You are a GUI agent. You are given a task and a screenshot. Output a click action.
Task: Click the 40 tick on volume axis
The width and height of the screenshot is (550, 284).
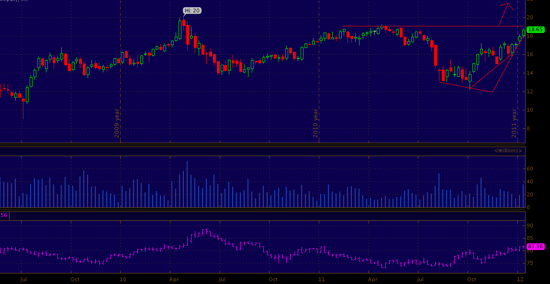tap(530, 182)
